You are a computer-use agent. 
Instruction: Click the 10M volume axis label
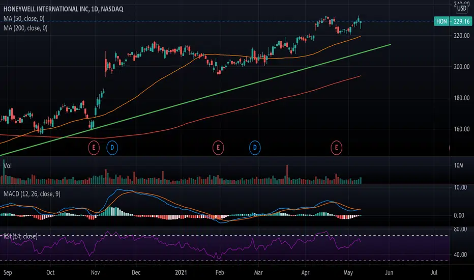click(459, 165)
